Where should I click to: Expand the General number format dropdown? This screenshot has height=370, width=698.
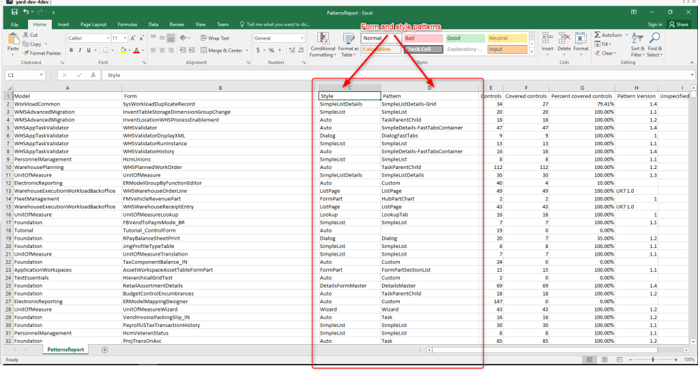pyautogui.click(x=302, y=38)
